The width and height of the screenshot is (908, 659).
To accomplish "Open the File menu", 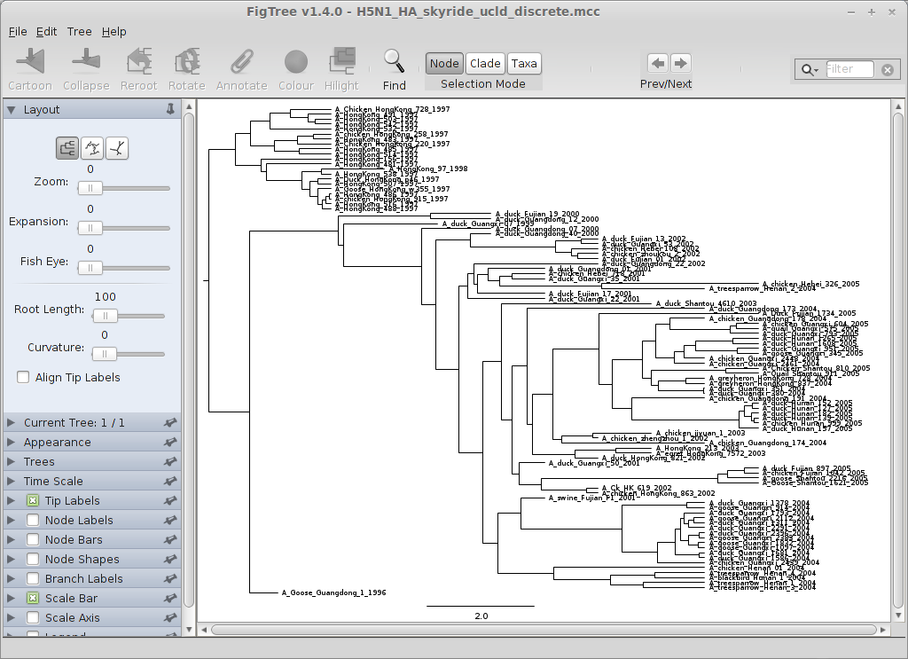I will pyautogui.click(x=18, y=31).
